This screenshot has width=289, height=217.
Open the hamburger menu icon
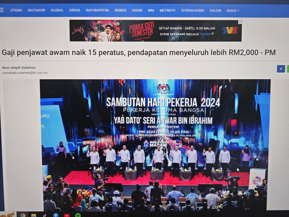[2, 10]
